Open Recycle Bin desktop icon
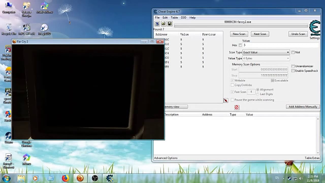This screenshot has width=325, height=183. coord(9,29)
